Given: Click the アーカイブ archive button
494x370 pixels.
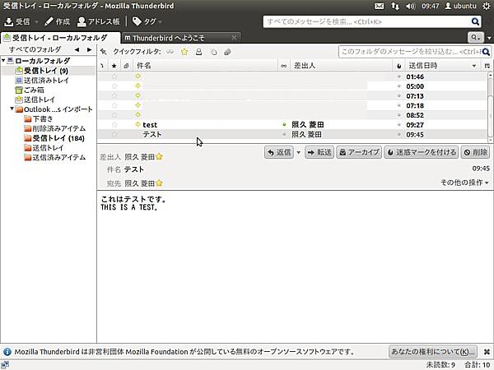Looking at the screenshot, I should pyautogui.click(x=359, y=152).
